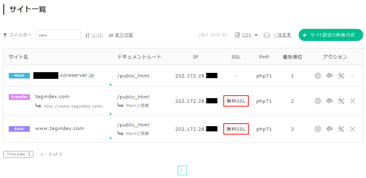Open wrench settings for tagindex.com Transfer row

click(341, 101)
